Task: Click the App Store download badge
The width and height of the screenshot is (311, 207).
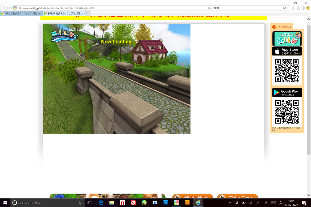Action: click(287, 51)
